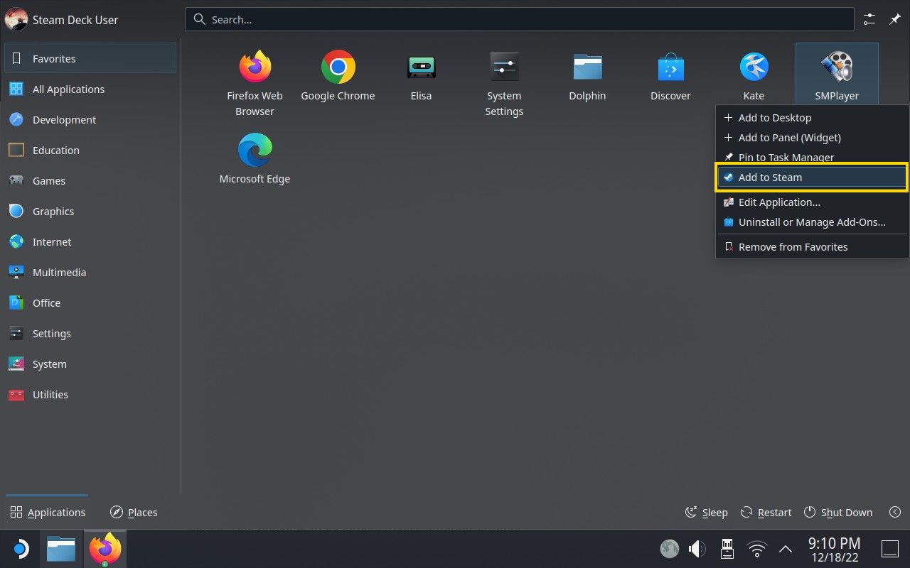Open Dolphin from the taskbar
Image resolution: width=910 pixels, height=568 pixels.
pyautogui.click(x=61, y=549)
